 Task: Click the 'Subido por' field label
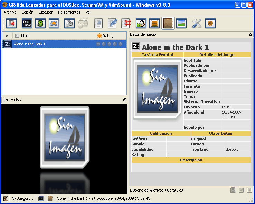click(194, 127)
